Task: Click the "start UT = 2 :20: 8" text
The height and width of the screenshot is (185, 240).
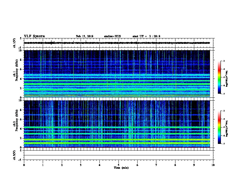Action: click(146, 36)
